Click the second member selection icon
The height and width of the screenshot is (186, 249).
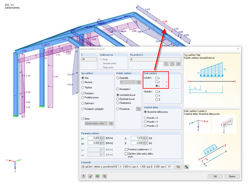[172, 64]
